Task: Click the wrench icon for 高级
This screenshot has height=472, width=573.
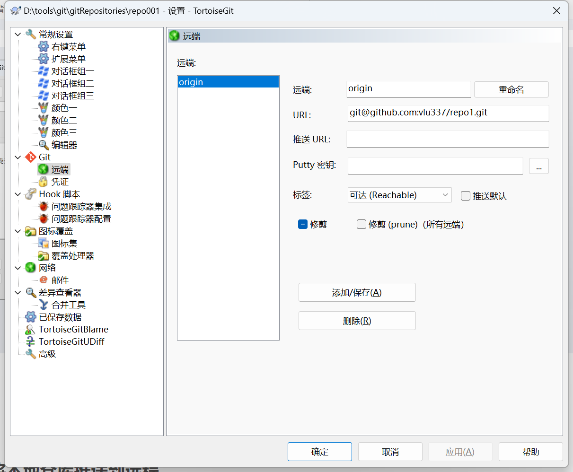Action: click(x=31, y=354)
